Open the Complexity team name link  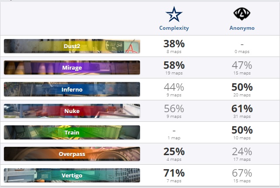pyautogui.click(x=174, y=28)
